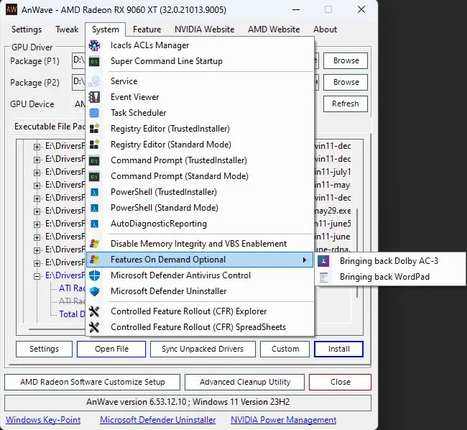Click the CFR Explorer tools icon
Viewport: 467px width, 430px height.
coord(94,311)
